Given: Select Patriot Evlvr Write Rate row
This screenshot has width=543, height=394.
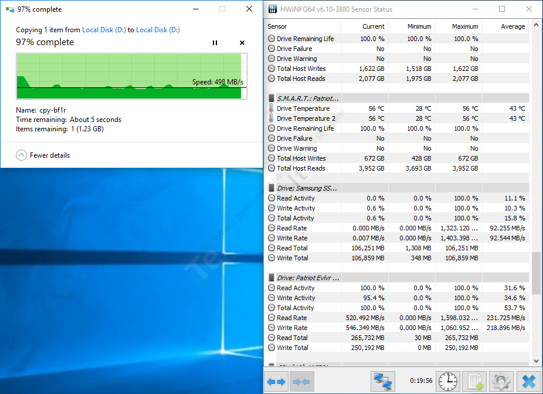Looking at the screenshot, I should click(x=397, y=328).
